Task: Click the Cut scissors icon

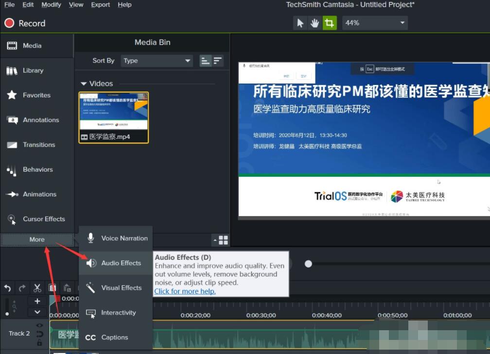Action: pyautogui.click(x=37, y=288)
